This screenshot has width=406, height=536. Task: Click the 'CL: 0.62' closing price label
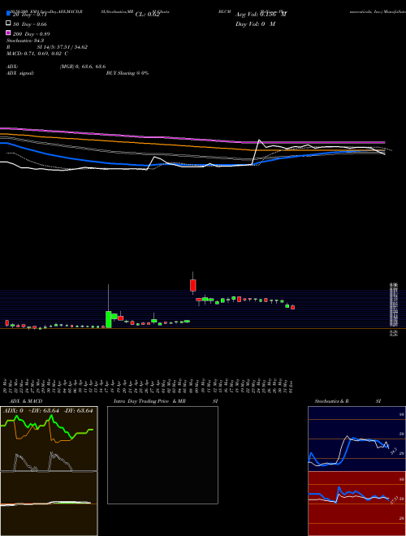pos(147,15)
